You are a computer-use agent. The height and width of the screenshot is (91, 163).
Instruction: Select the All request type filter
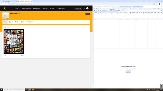[130, 12]
